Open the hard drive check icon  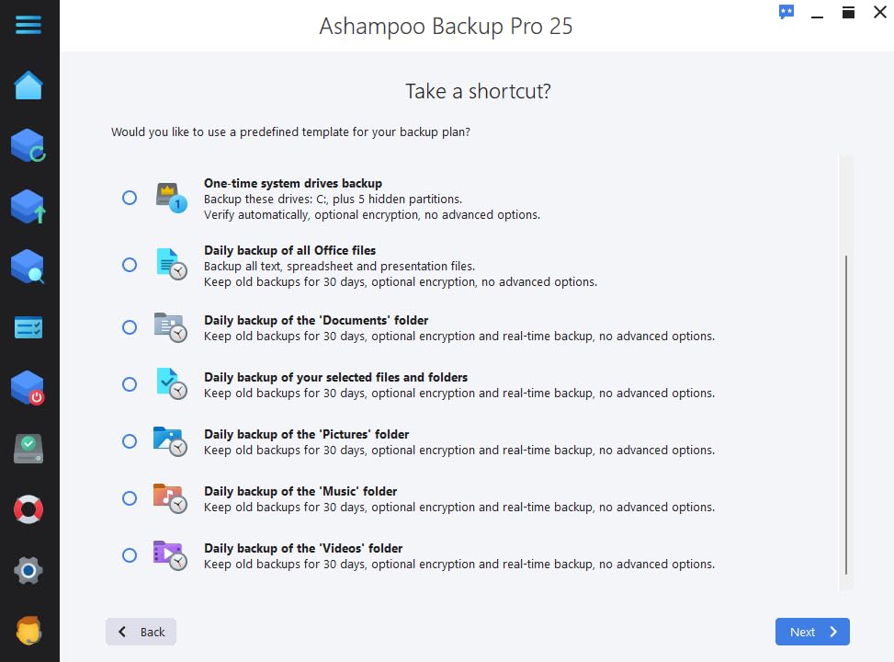pyautogui.click(x=28, y=449)
